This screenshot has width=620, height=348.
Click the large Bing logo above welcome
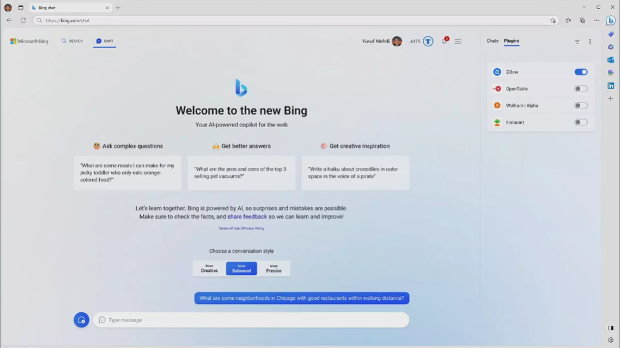[x=241, y=88]
